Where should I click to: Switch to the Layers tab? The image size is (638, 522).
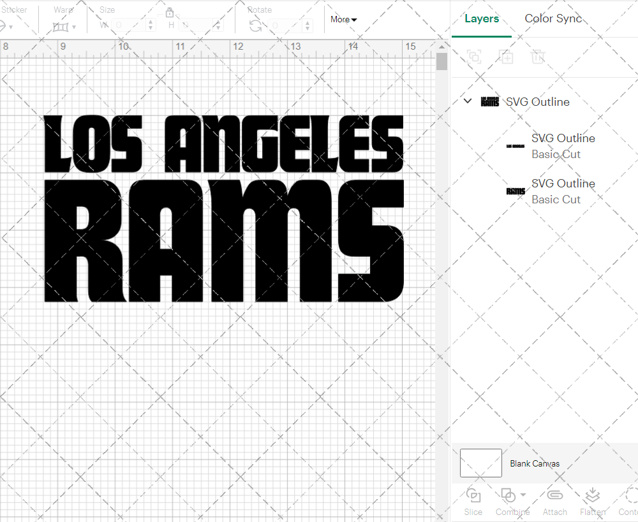click(482, 18)
